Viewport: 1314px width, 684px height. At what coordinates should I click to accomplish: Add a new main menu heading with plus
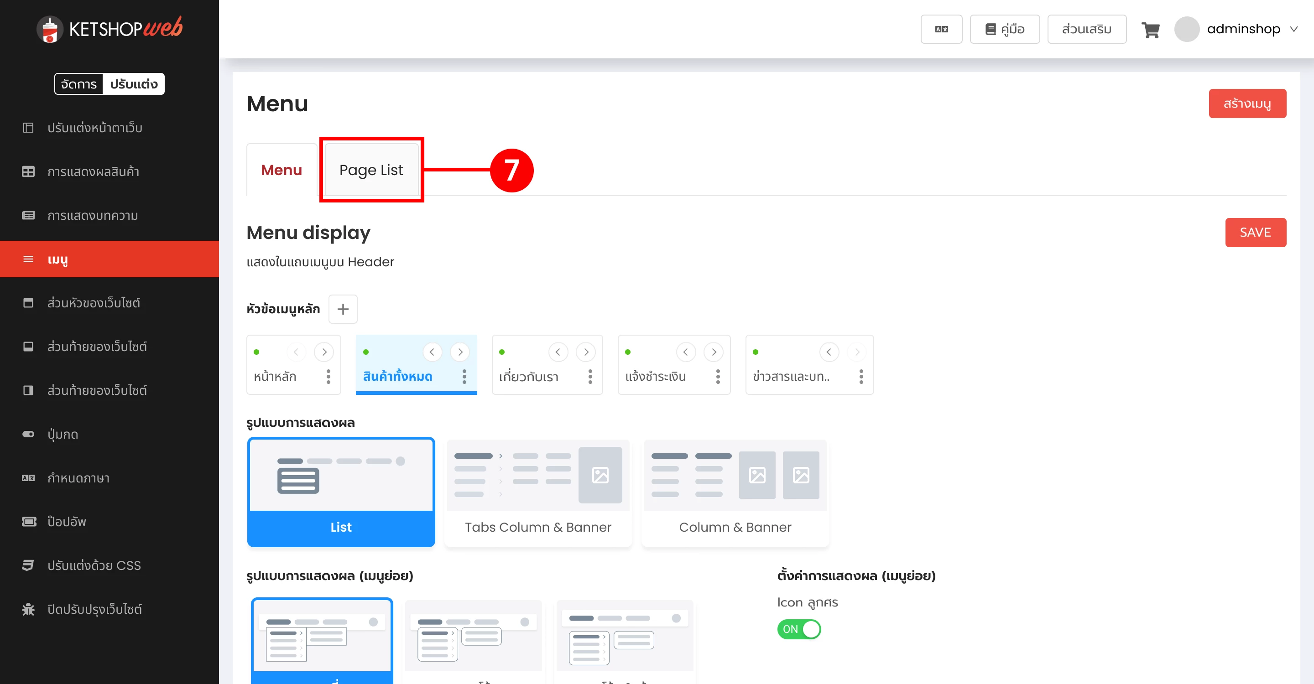click(343, 309)
